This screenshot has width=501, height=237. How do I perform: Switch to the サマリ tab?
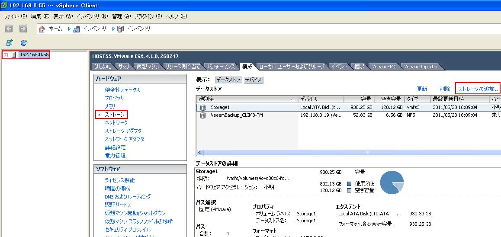pos(124,67)
